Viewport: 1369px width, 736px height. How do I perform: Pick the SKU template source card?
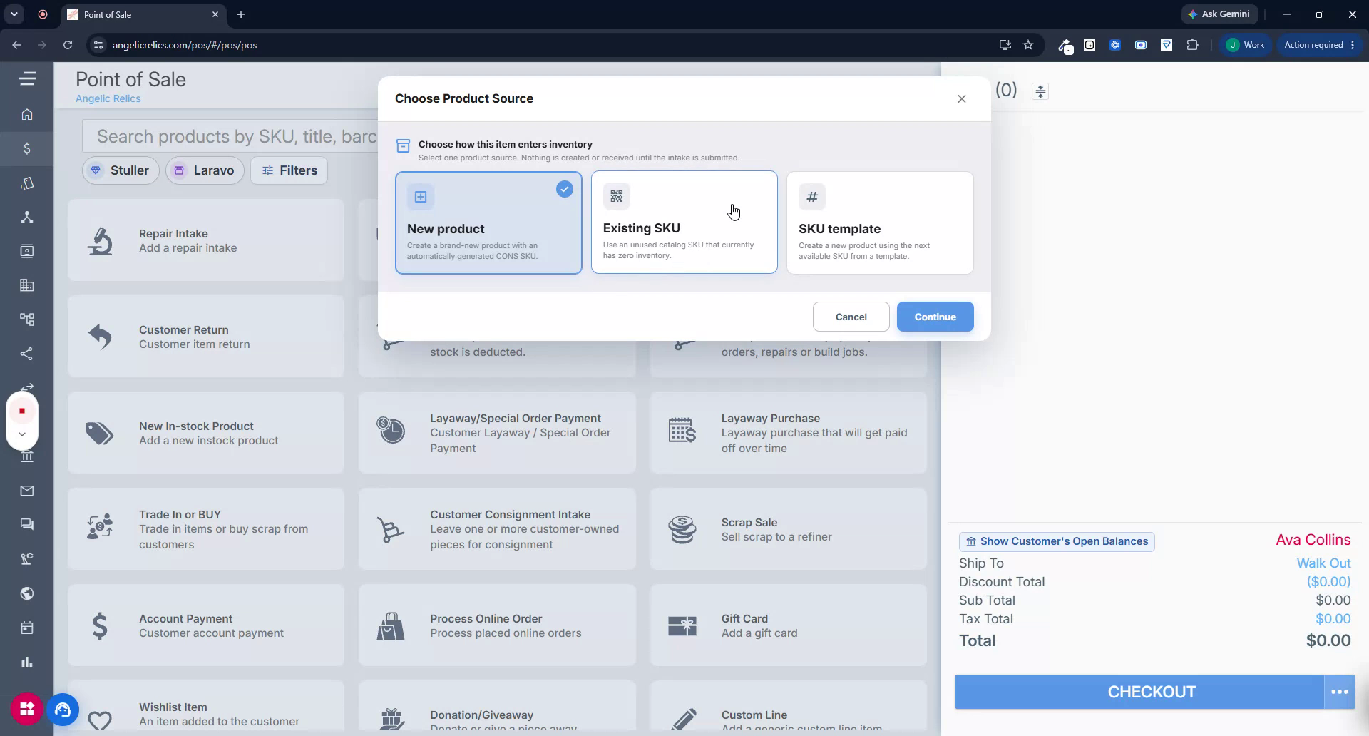880,223
